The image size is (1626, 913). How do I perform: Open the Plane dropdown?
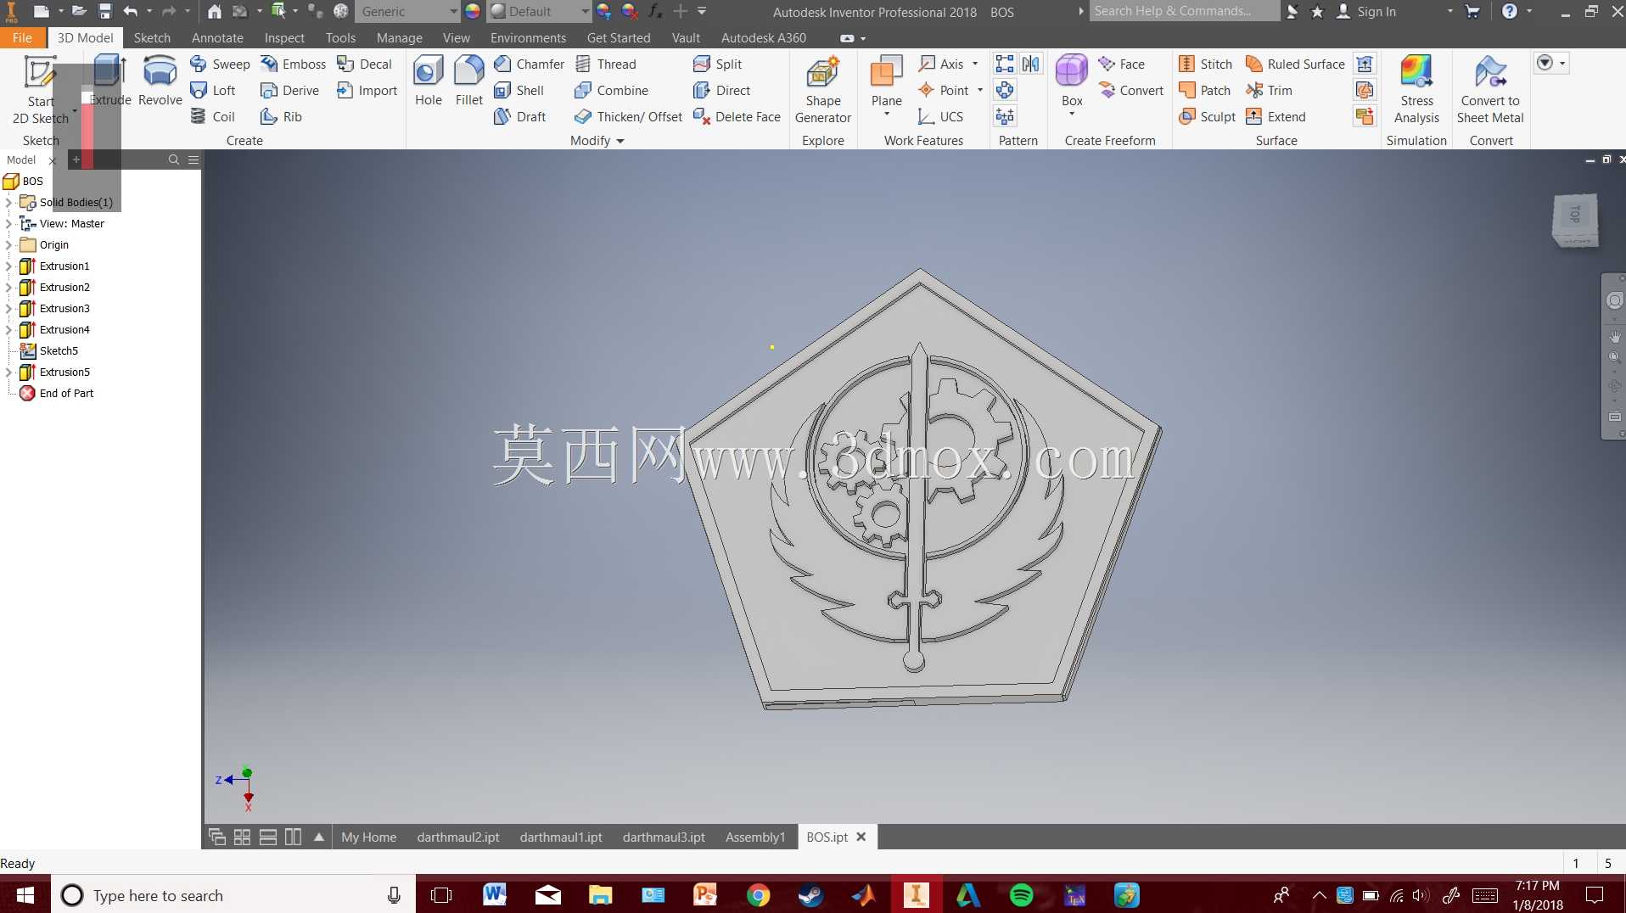[x=886, y=114]
